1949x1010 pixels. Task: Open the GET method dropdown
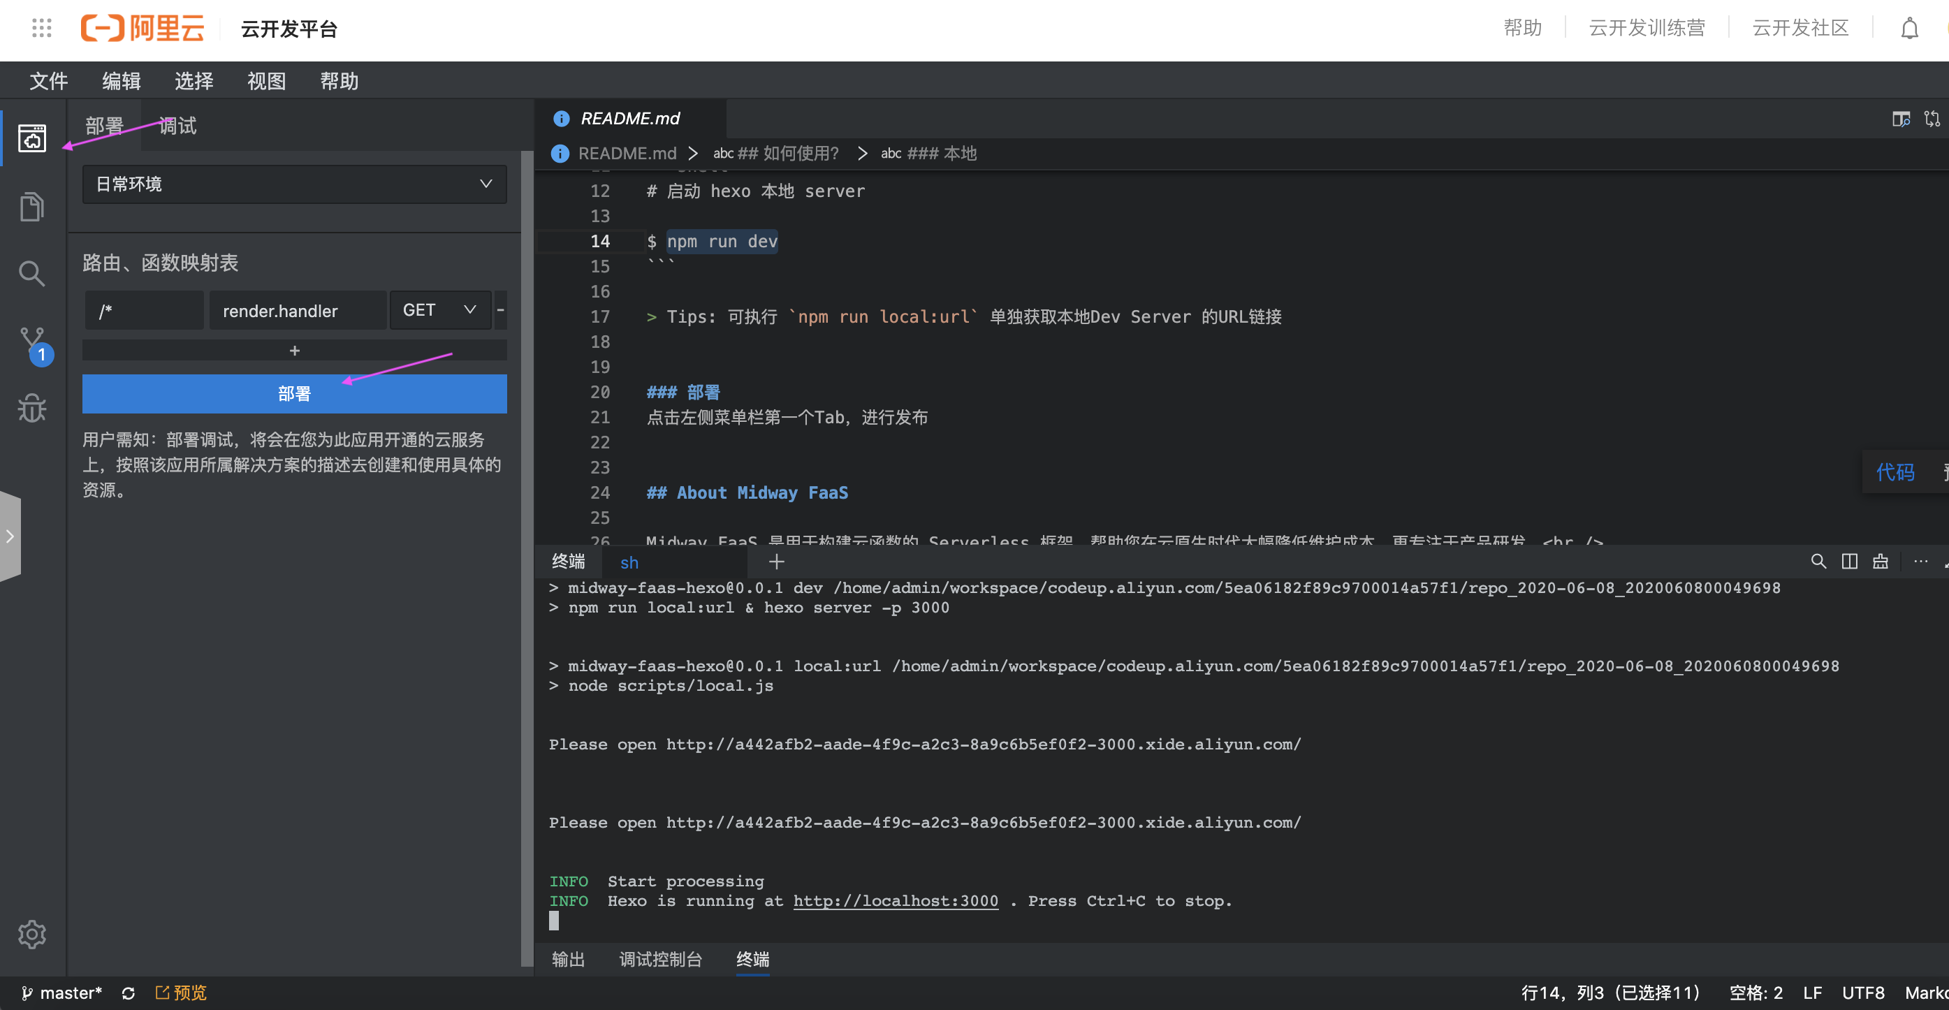tap(439, 310)
